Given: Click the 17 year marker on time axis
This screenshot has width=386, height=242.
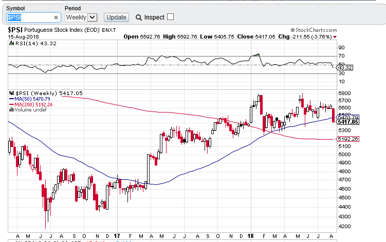Looking at the screenshot, I should (117, 236).
